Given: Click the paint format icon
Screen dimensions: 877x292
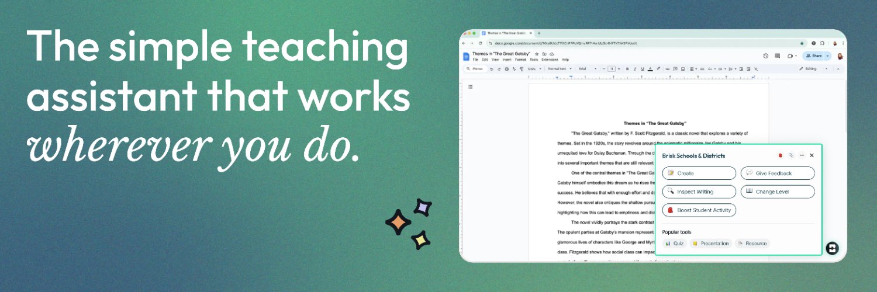Looking at the screenshot, I should [x=522, y=69].
